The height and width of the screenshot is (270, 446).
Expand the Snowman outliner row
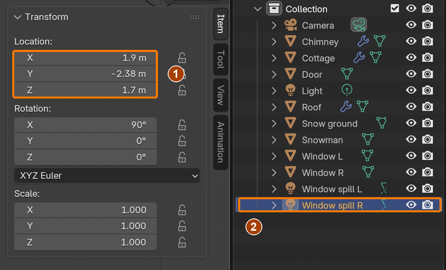(274, 140)
